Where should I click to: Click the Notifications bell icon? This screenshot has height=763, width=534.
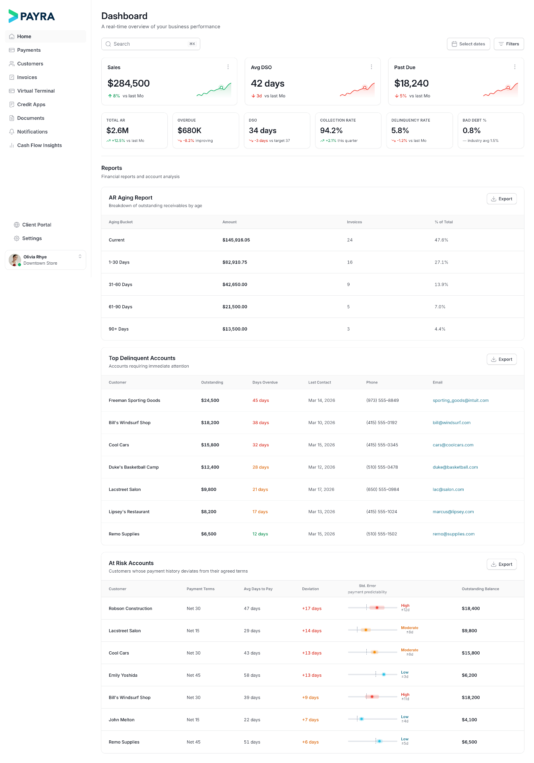point(12,132)
